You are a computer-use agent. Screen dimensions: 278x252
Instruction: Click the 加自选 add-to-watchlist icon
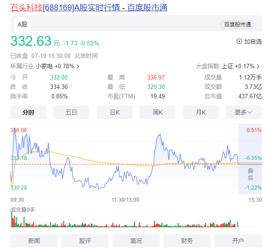[239, 41]
